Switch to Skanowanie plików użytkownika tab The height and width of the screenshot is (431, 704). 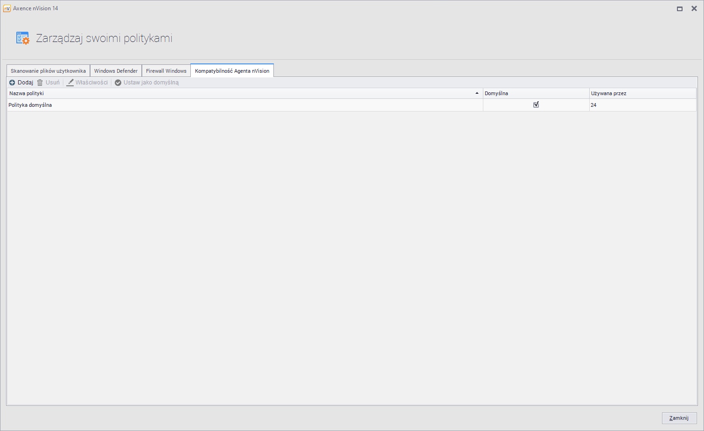click(48, 71)
